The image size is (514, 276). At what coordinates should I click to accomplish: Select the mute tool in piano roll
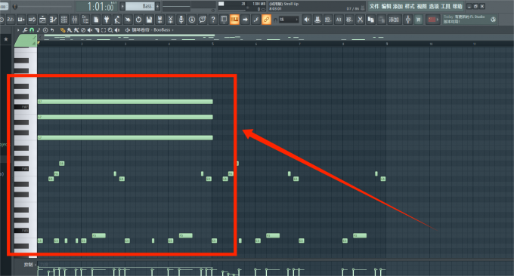point(89,29)
